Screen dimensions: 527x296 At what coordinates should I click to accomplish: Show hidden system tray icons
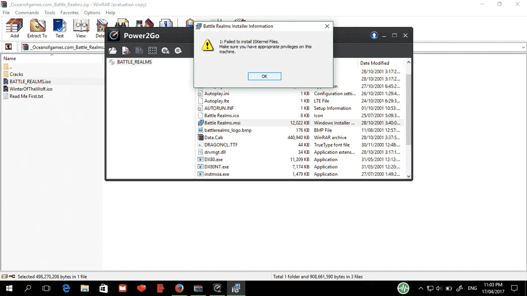(x=421, y=288)
